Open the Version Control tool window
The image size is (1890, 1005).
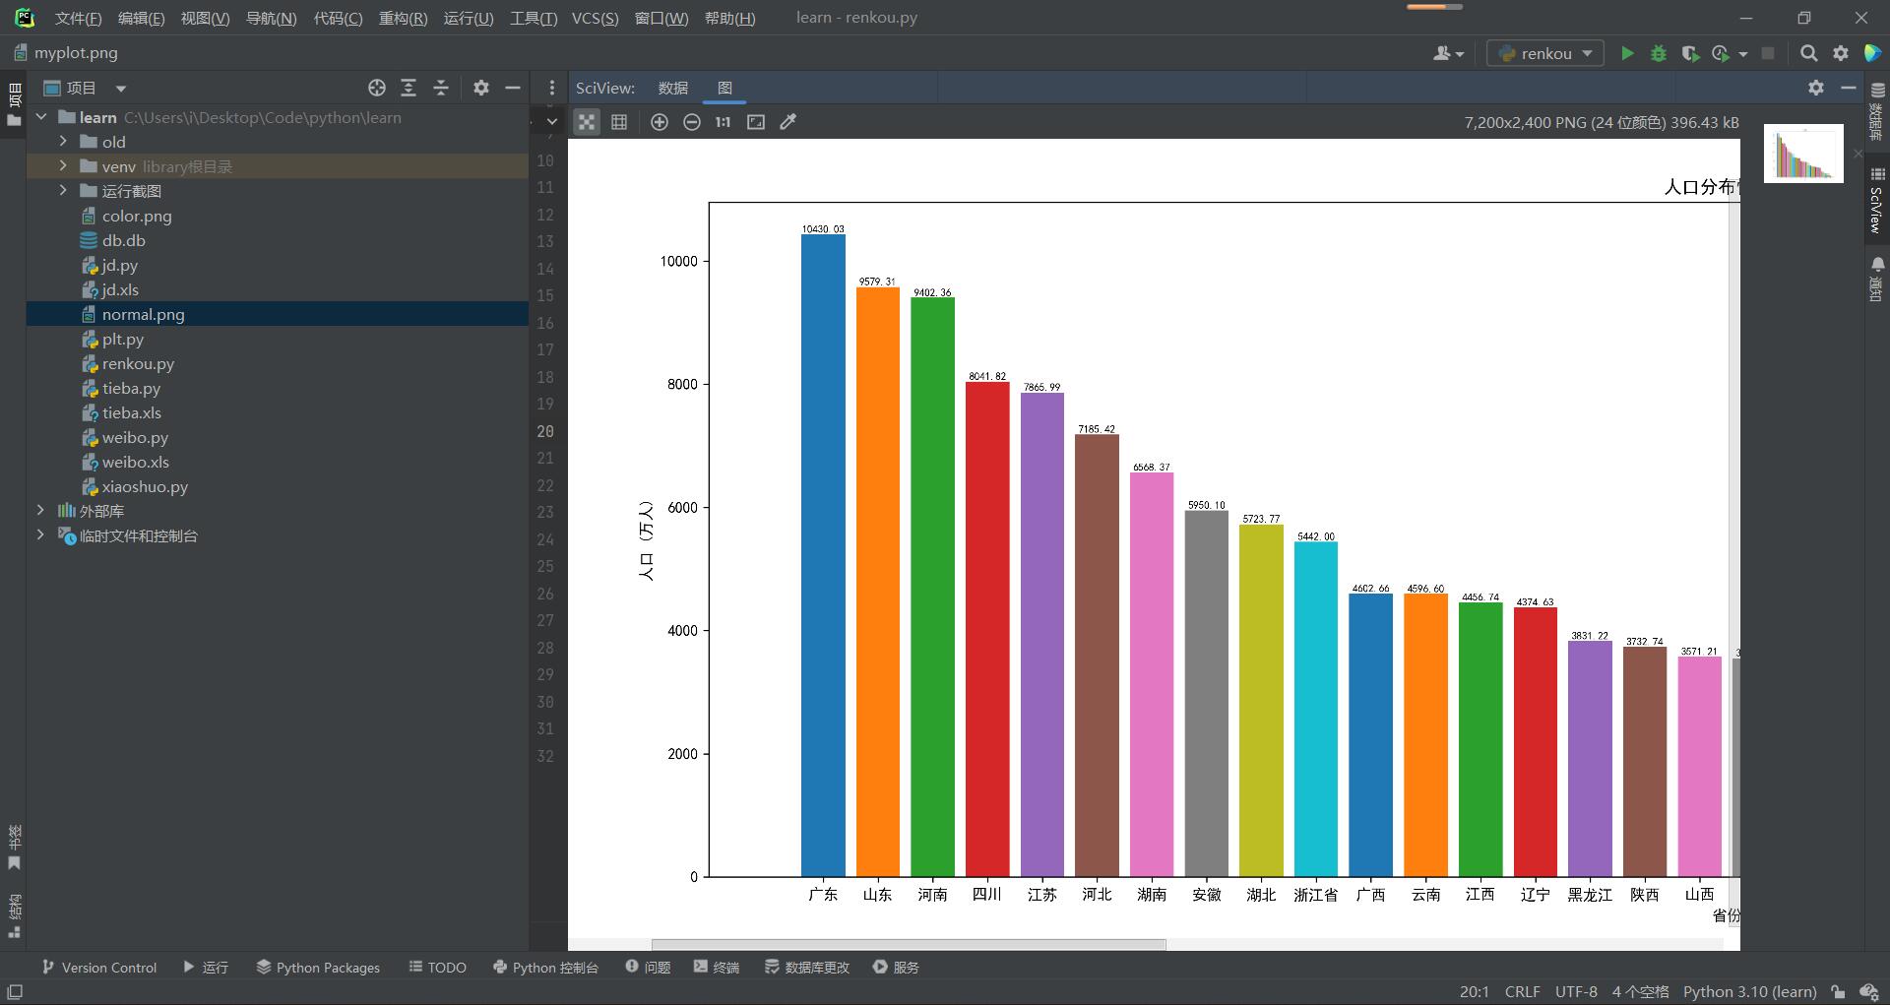click(x=99, y=968)
